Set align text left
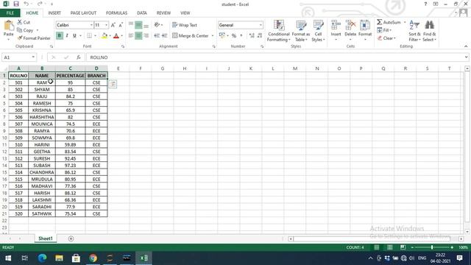 [131, 36]
